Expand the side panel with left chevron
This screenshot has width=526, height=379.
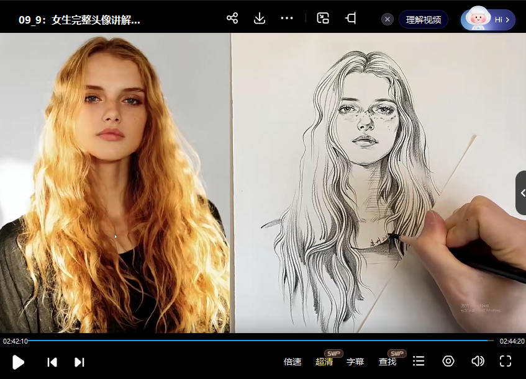pyautogui.click(x=522, y=193)
